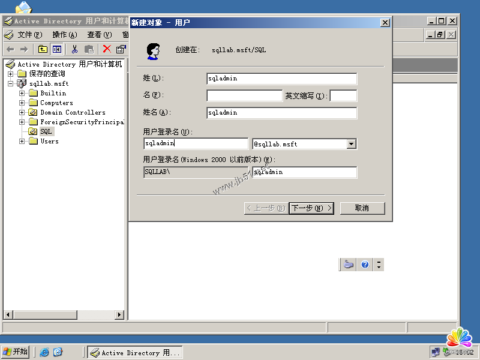The width and height of the screenshot is (480, 360).
Task: Open the 文件(F) menu
Action: tap(29, 35)
